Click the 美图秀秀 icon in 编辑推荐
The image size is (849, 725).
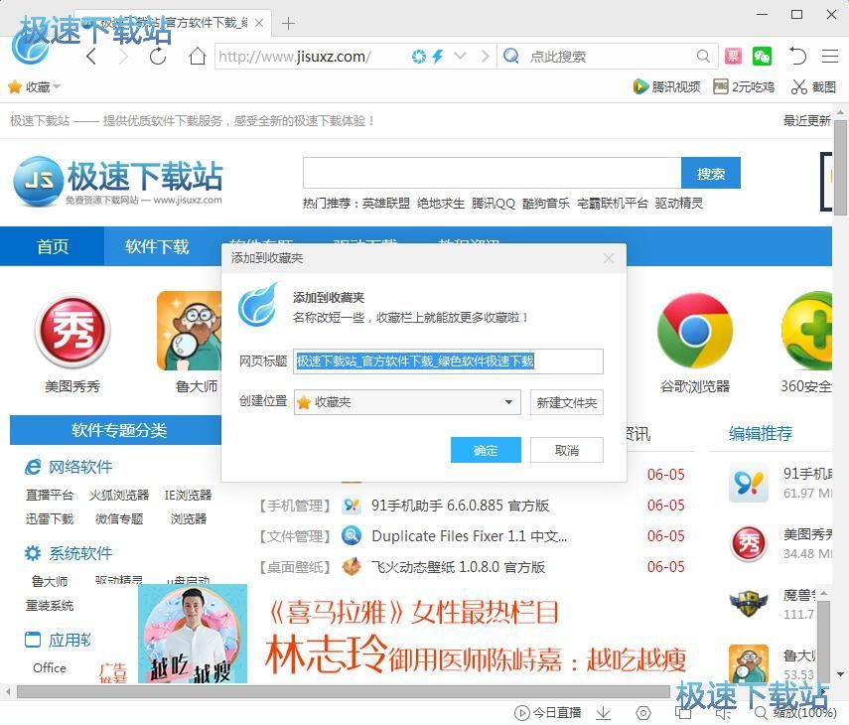pyautogui.click(x=749, y=543)
